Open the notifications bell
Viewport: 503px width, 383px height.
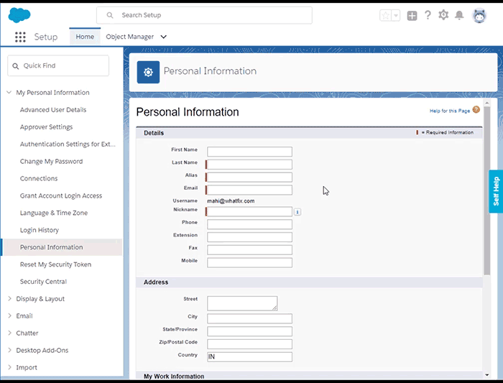coord(459,15)
